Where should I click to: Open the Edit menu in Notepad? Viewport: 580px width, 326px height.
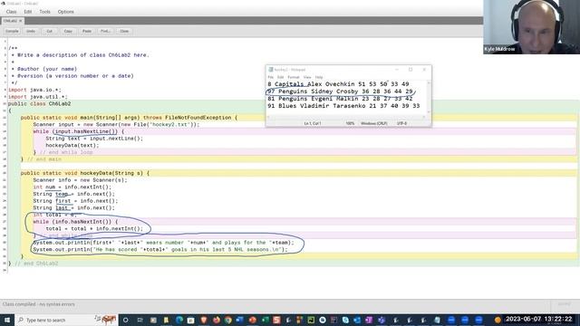tap(280, 77)
